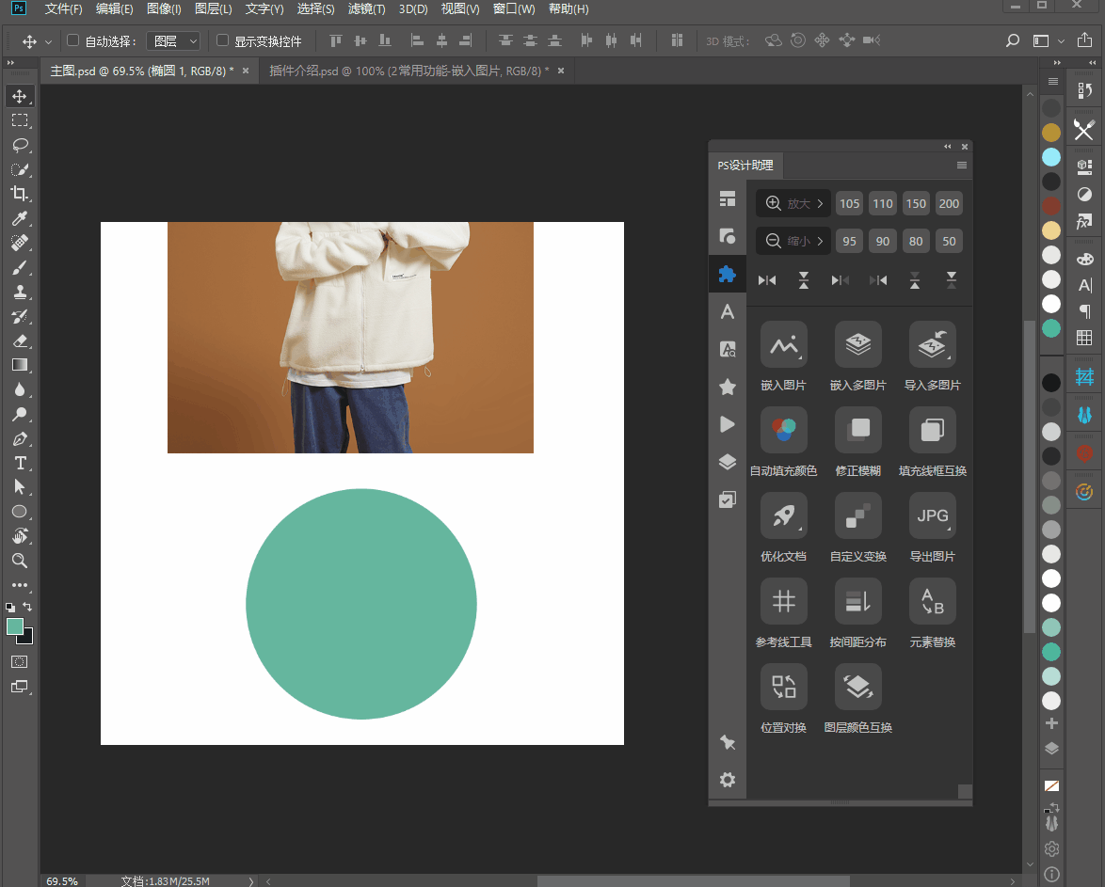The width and height of the screenshot is (1105, 887).
Task: Open Move tool preset picker arrow
Action: pos(49,41)
